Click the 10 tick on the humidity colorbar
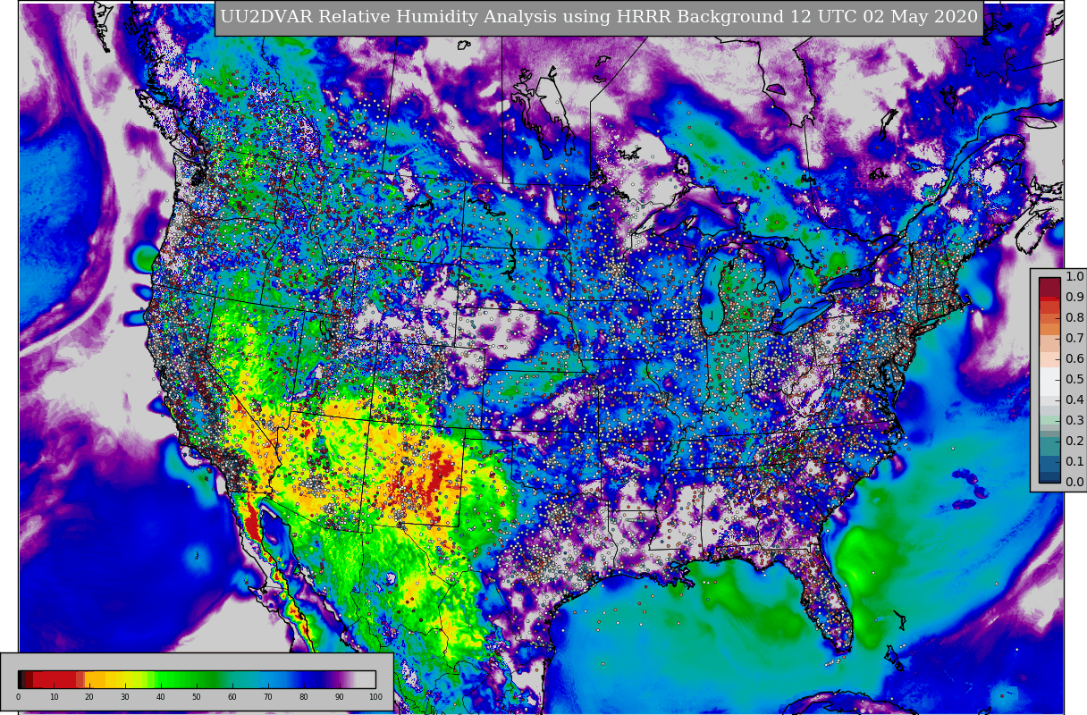 (54, 697)
